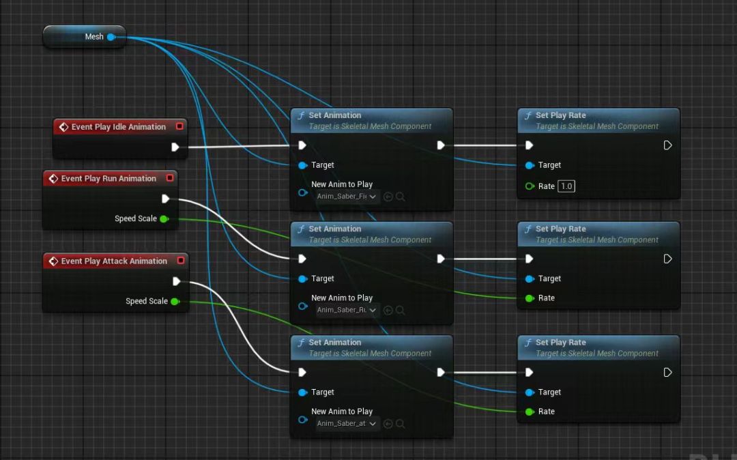Click red delegate pin on Event Play Attack Animation
Image resolution: width=737 pixels, height=460 pixels.
180,261
